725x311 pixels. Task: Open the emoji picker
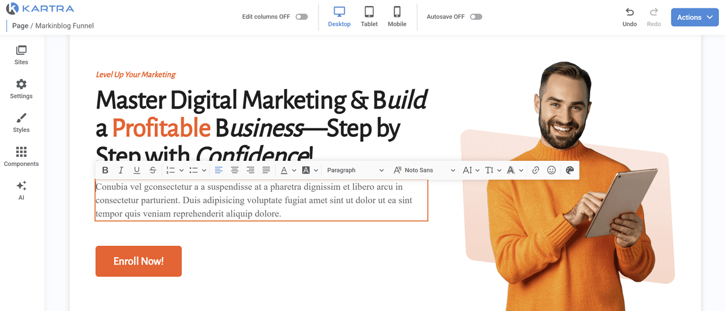pyautogui.click(x=551, y=171)
